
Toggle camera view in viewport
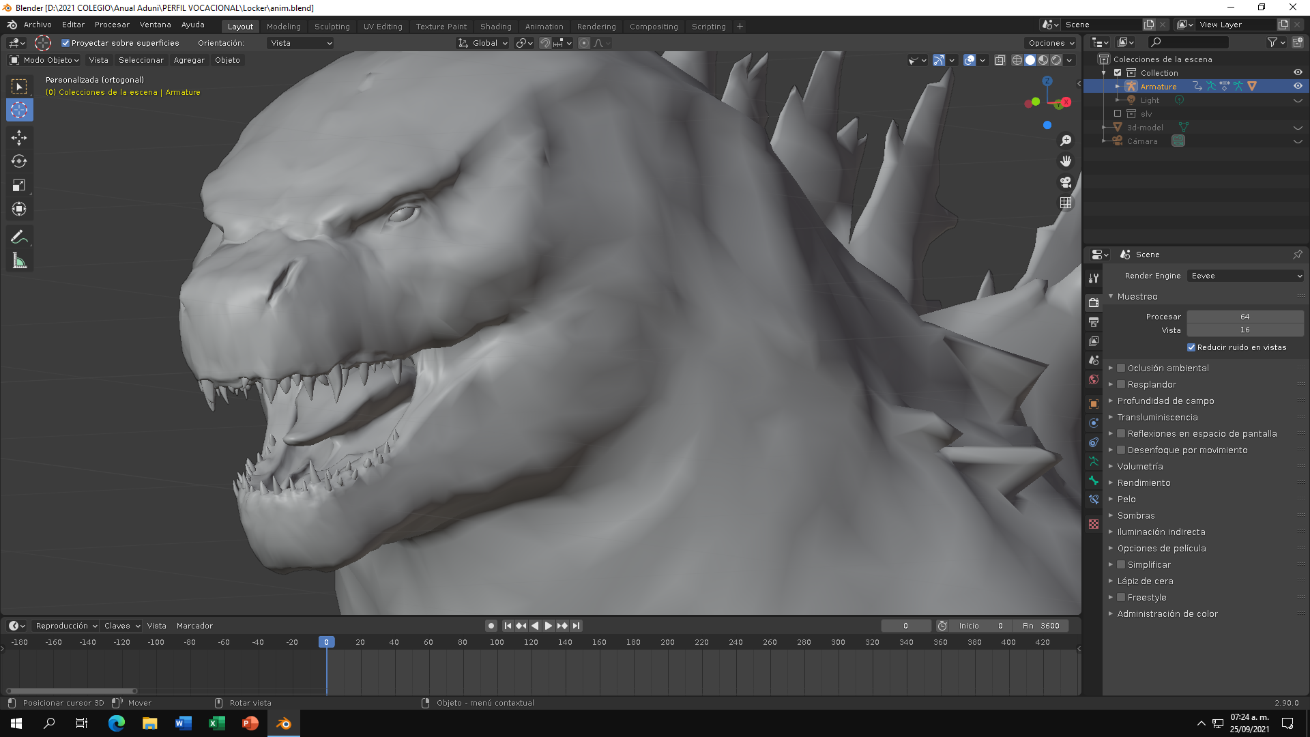pyautogui.click(x=1066, y=182)
